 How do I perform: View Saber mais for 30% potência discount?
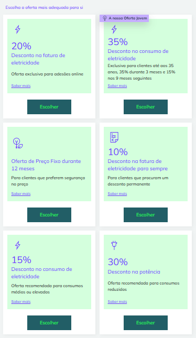(x=117, y=302)
